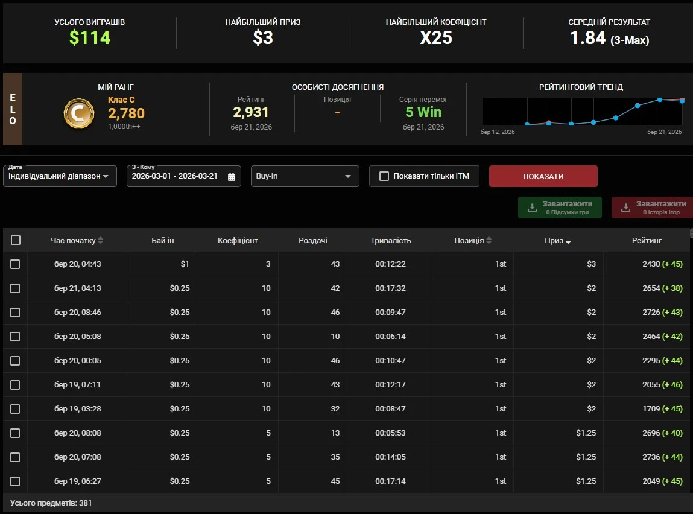This screenshot has height=514, width=693.
Task: Click the table's vertical scrollbar handle
Action: [691, 233]
